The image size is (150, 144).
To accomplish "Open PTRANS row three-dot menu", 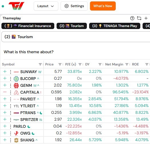I will point(11,113).
